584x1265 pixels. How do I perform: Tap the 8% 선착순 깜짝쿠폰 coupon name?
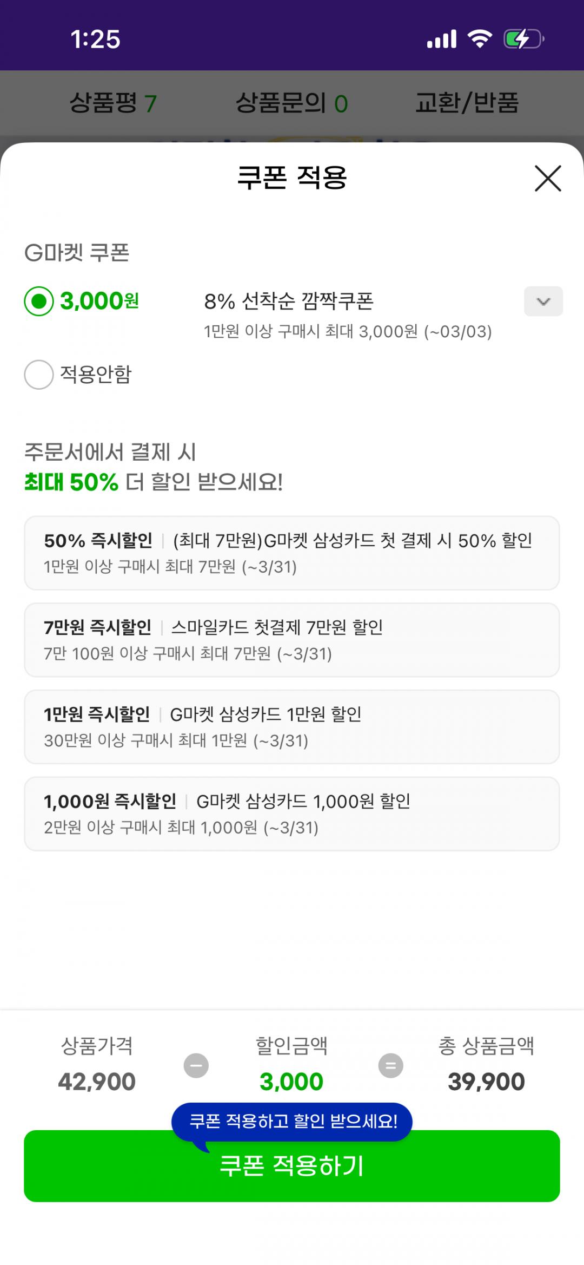pyautogui.click(x=289, y=301)
